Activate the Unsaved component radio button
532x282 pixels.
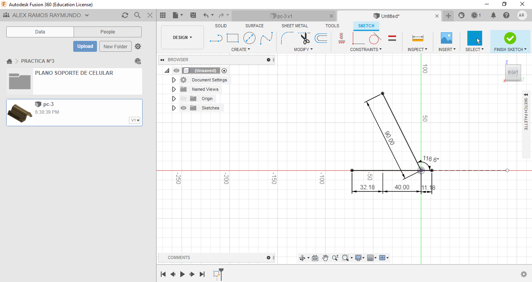pos(224,70)
